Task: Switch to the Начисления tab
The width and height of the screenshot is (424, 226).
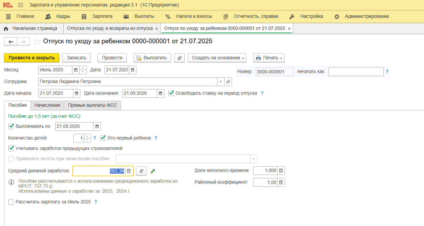Action: [47, 105]
